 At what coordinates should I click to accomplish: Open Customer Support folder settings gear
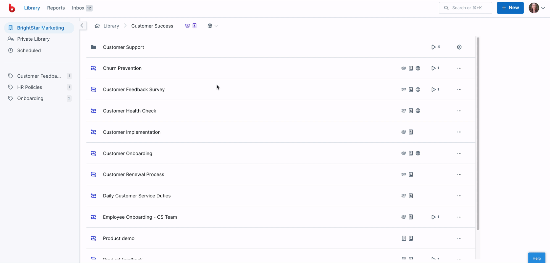tap(459, 47)
